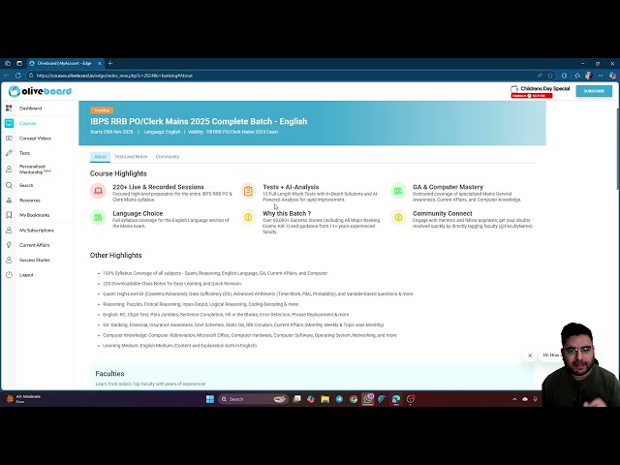The height and width of the screenshot is (465, 620).
Task: Switch to the Tests and Notes tab
Action: [x=131, y=157]
